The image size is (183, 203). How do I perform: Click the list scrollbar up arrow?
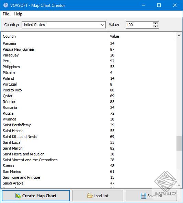pos(179,36)
